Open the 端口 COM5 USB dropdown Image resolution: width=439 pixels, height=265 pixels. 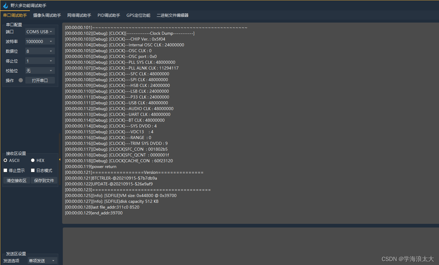coord(40,32)
